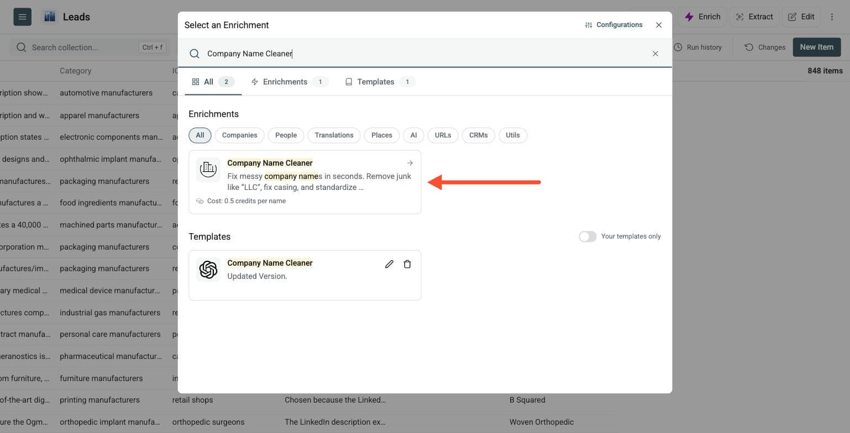Delete the Company Name Cleaner template

pyautogui.click(x=407, y=264)
